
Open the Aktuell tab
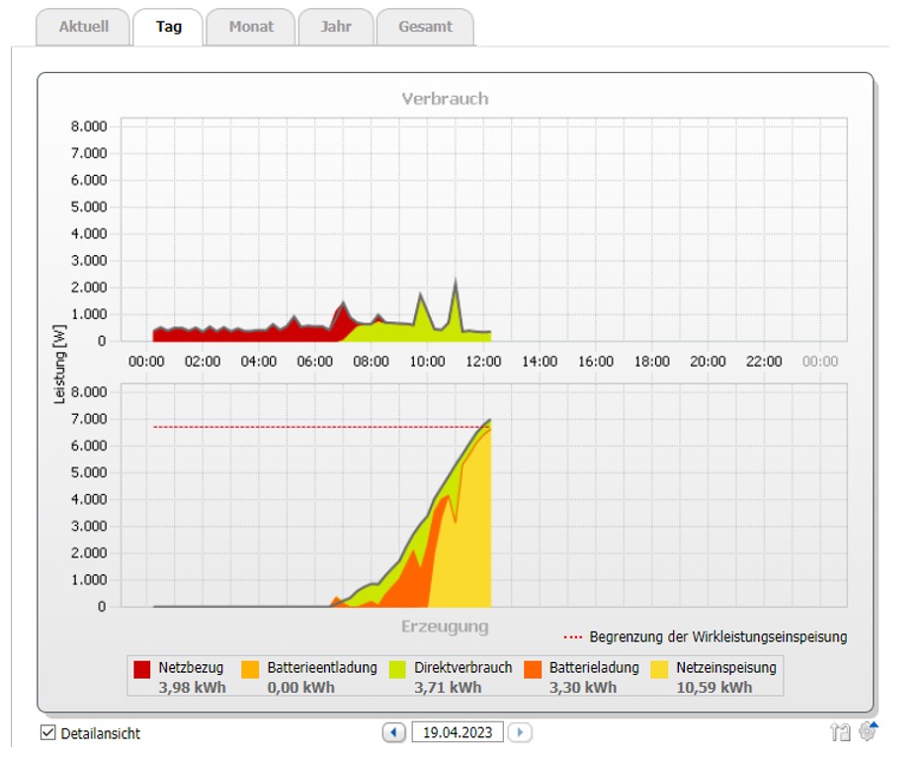click(x=84, y=27)
